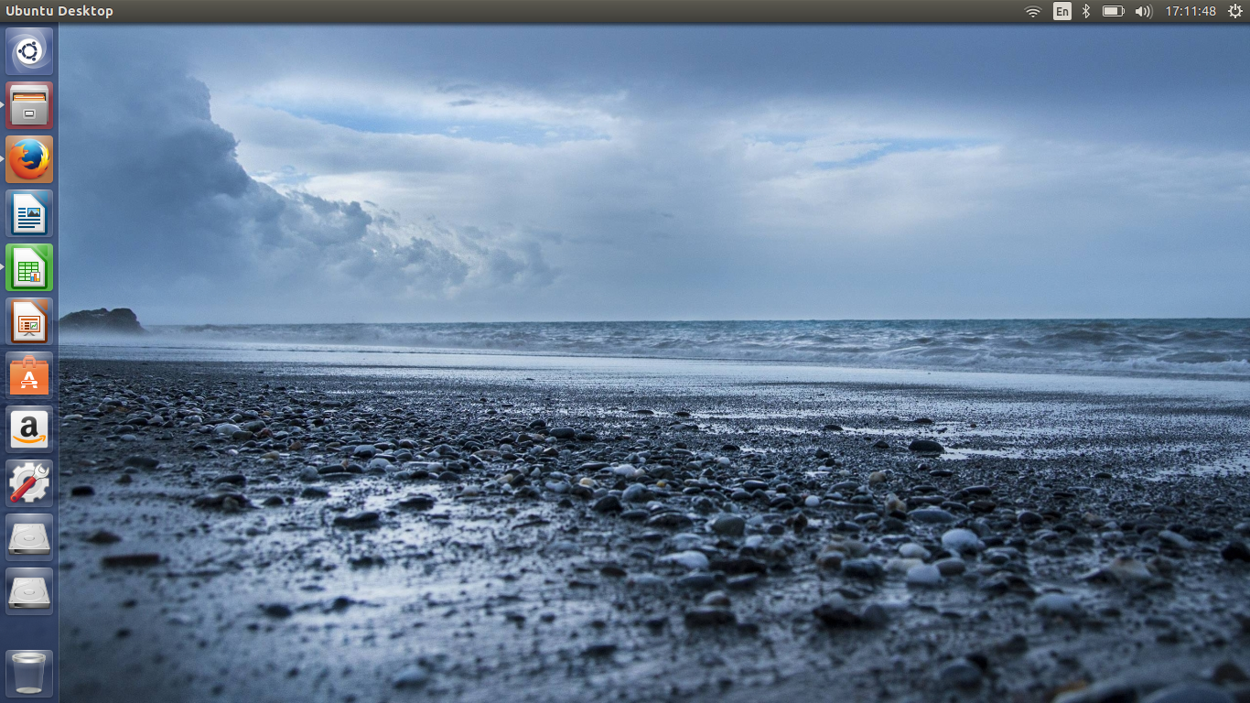Image resolution: width=1250 pixels, height=703 pixels.
Task: Open the battery status indicator
Action: point(1113,11)
